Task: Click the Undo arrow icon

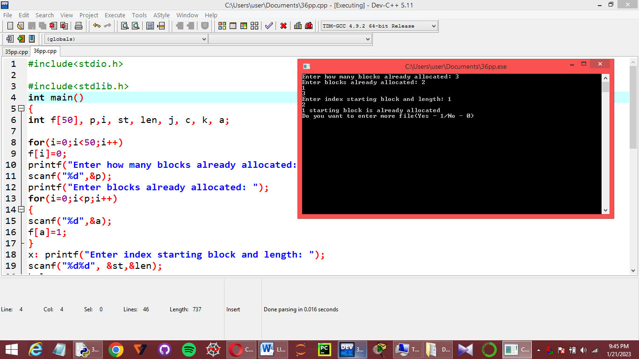Action: point(97,26)
